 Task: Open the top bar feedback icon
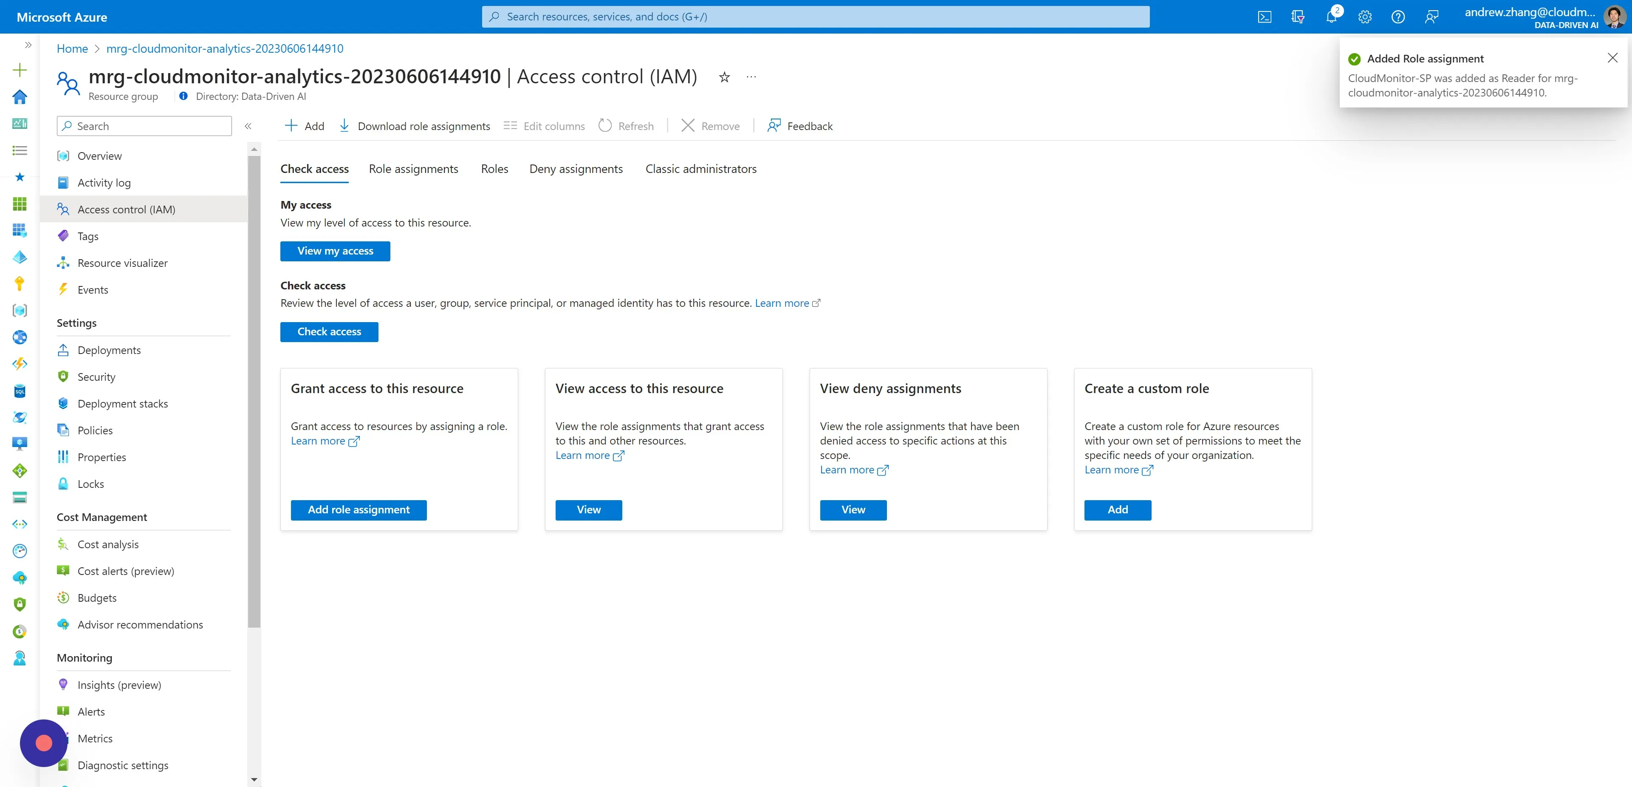1432,17
